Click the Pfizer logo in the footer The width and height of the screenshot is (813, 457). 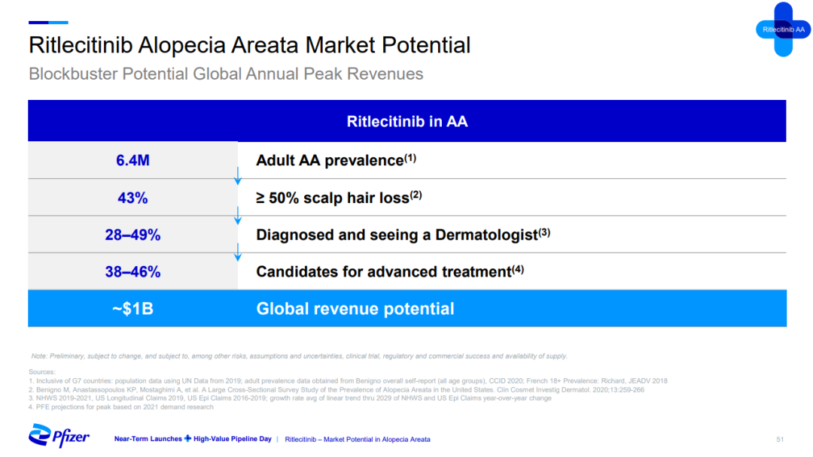(x=59, y=436)
